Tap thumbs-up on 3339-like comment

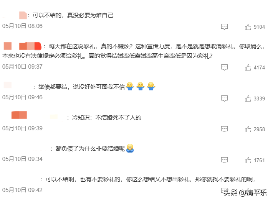[248, 99]
